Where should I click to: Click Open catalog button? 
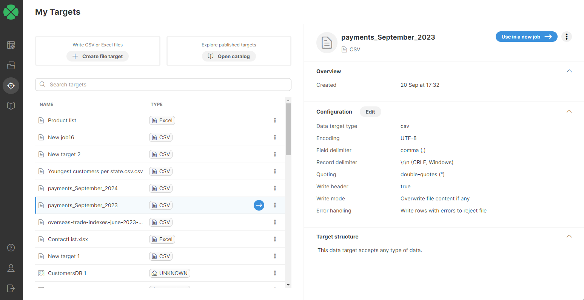[229, 56]
